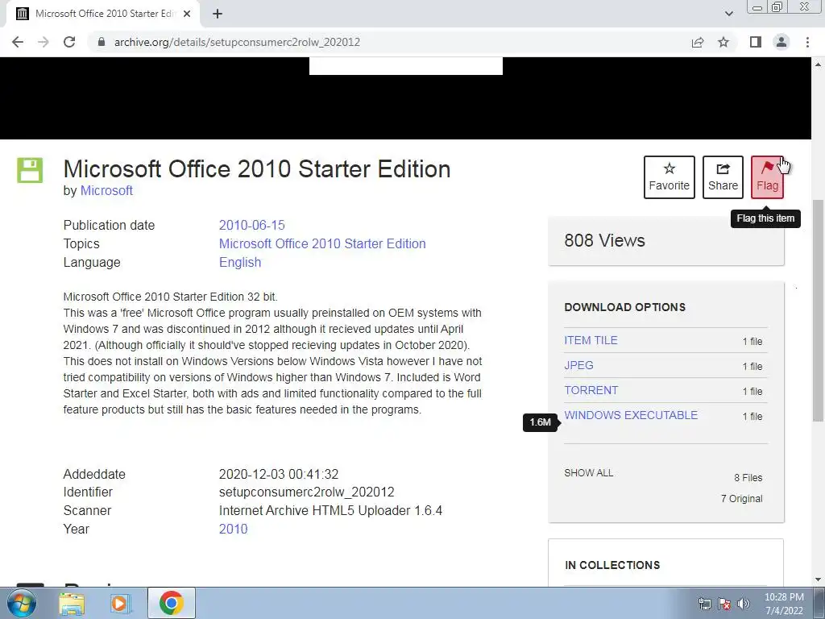Open the English language link
Image resolution: width=825 pixels, height=619 pixels.
(240, 262)
